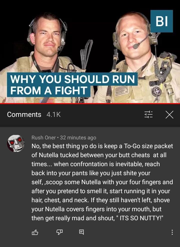Image resolution: width=180 pixels, height=247 pixels.
Task: Open the three-dot comment options menu
Action: 172,232
